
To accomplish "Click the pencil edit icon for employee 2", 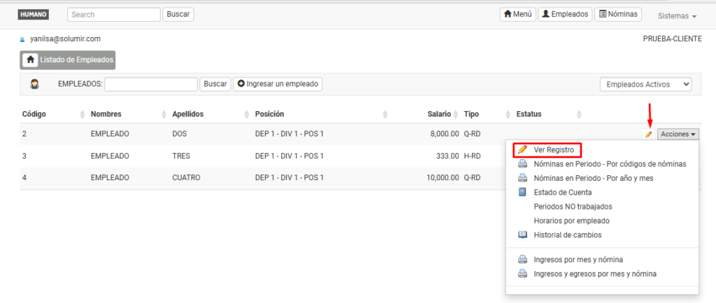I will (x=649, y=134).
